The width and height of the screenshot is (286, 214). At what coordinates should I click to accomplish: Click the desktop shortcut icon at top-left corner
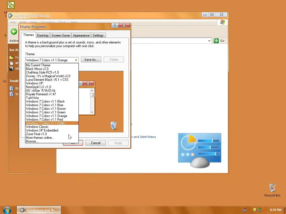tap(11, 5)
